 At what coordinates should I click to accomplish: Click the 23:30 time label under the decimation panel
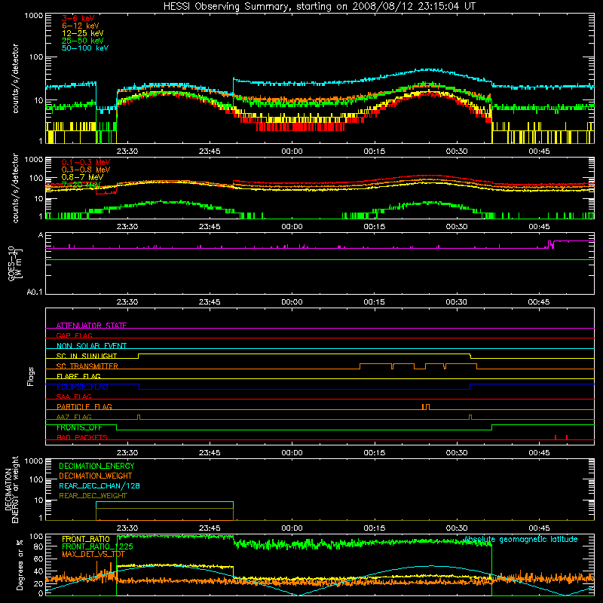click(127, 528)
